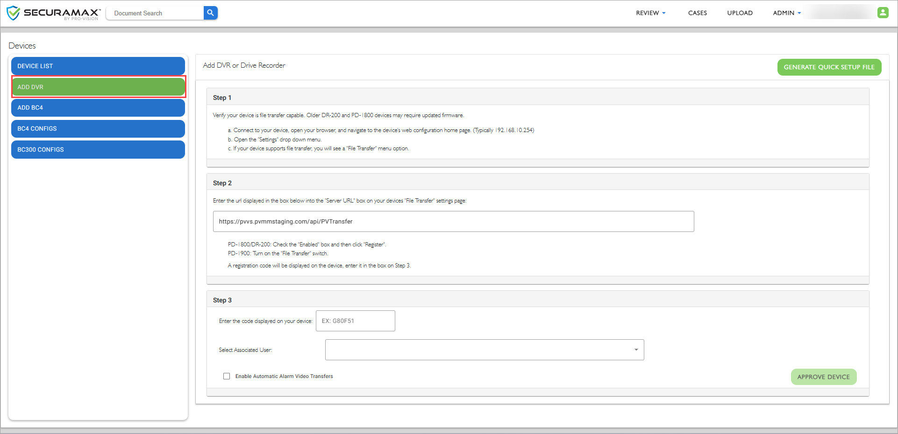
Task: Click the 'Select Associated User:' label
Action: pos(245,350)
